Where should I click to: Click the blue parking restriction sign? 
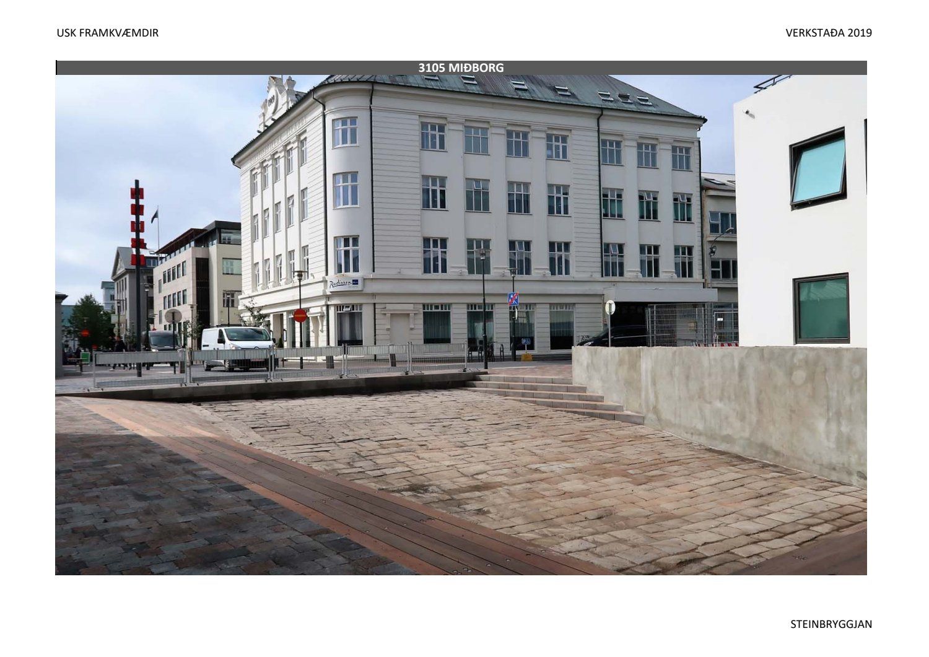[513, 299]
